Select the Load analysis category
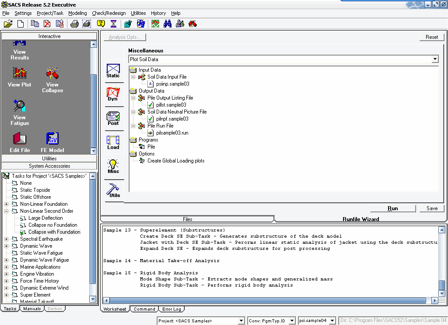 click(113, 142)
